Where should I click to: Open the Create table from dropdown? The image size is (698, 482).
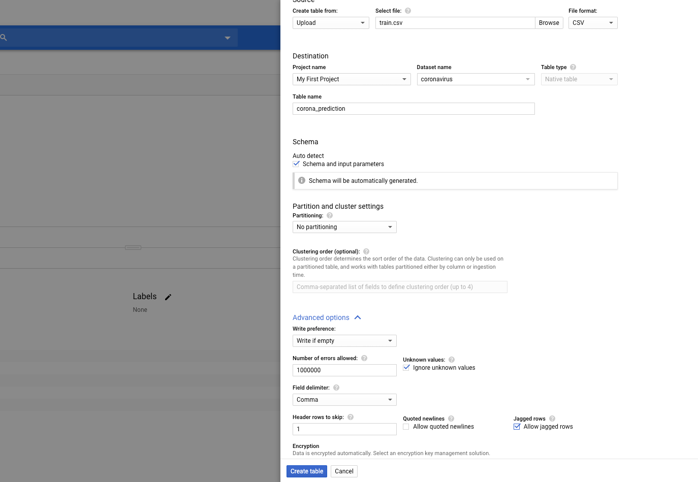pos(331,23)
